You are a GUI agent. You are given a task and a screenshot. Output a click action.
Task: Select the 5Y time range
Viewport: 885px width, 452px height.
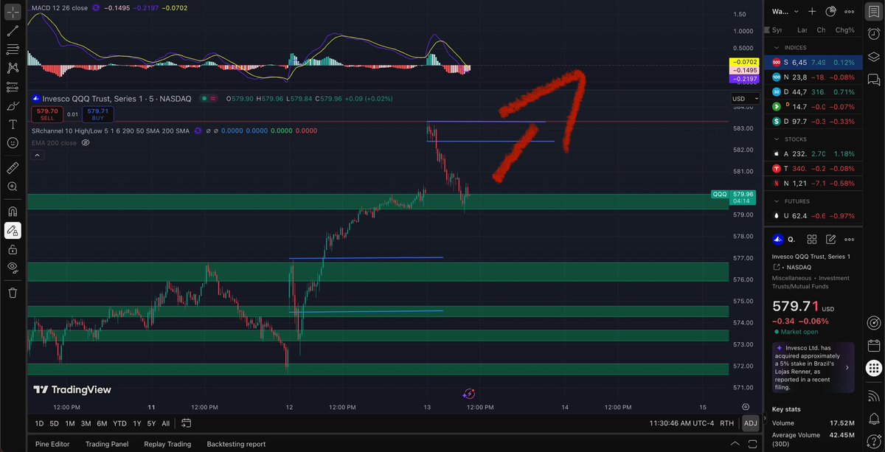pyautogui.click(x=151, y=423)
